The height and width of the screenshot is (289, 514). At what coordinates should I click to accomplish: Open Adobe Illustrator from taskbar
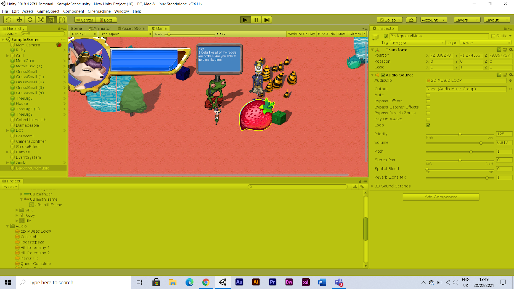click(x=256, y=282)
